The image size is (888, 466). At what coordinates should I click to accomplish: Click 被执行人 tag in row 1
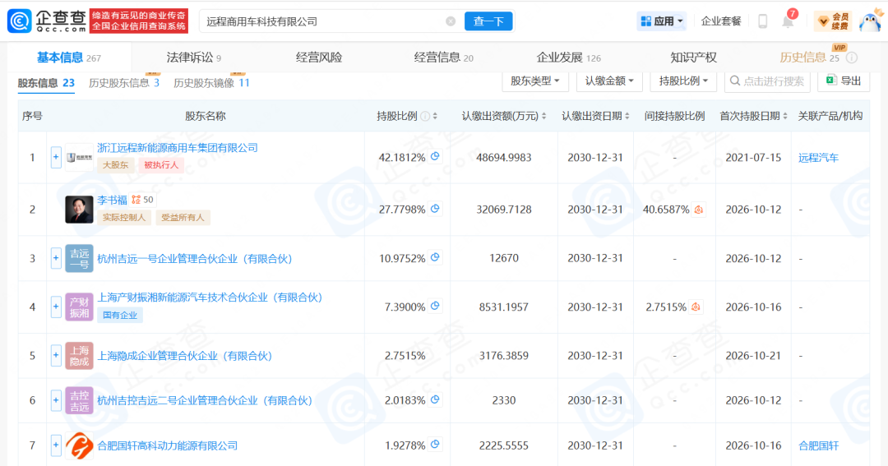161,165
